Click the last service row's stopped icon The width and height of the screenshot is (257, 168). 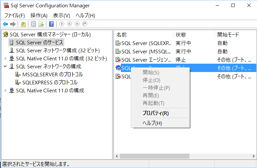[x=118, y=76]
